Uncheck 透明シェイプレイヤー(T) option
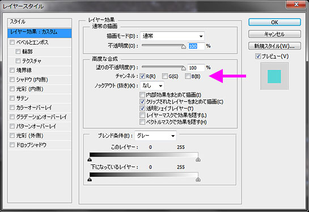The height and width of the screenshot is (212, 309). pyautogui.click(x=142, y=108)
